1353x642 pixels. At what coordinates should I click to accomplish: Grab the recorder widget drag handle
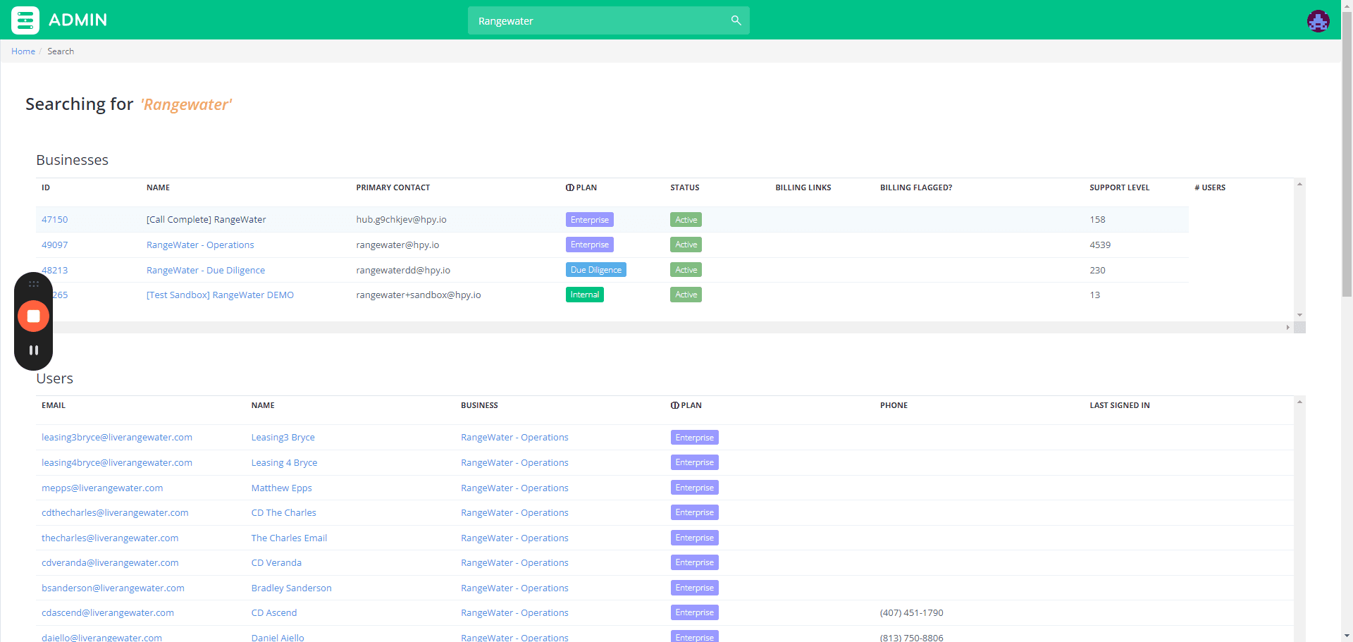33,284
